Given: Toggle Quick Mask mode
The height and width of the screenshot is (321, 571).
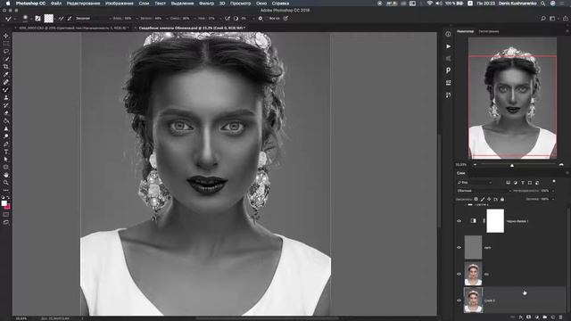Looking at the screenshot, I should click(x=6, y=214).
